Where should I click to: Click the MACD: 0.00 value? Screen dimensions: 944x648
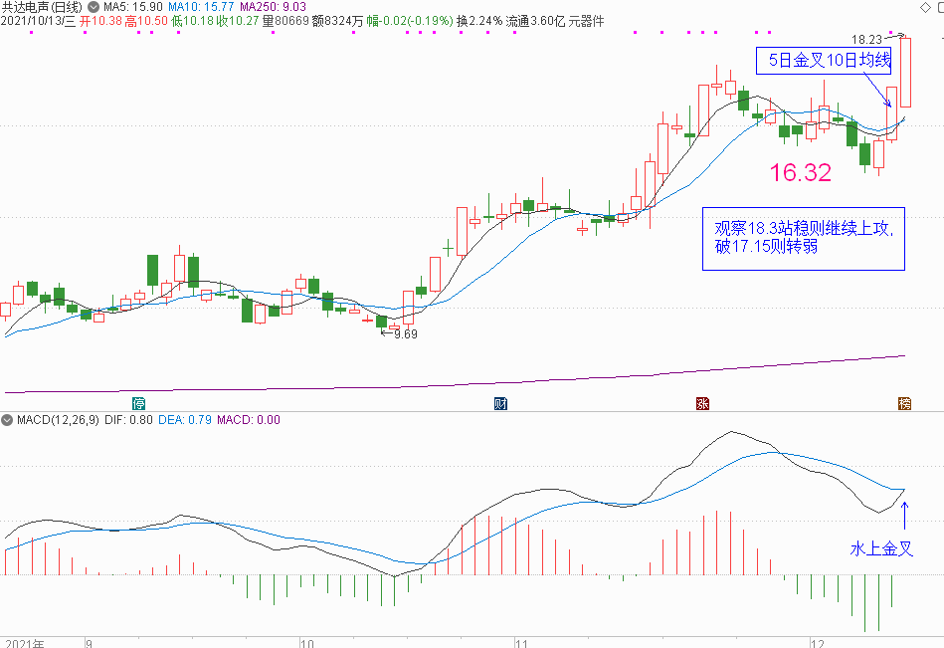click(249, 420)
